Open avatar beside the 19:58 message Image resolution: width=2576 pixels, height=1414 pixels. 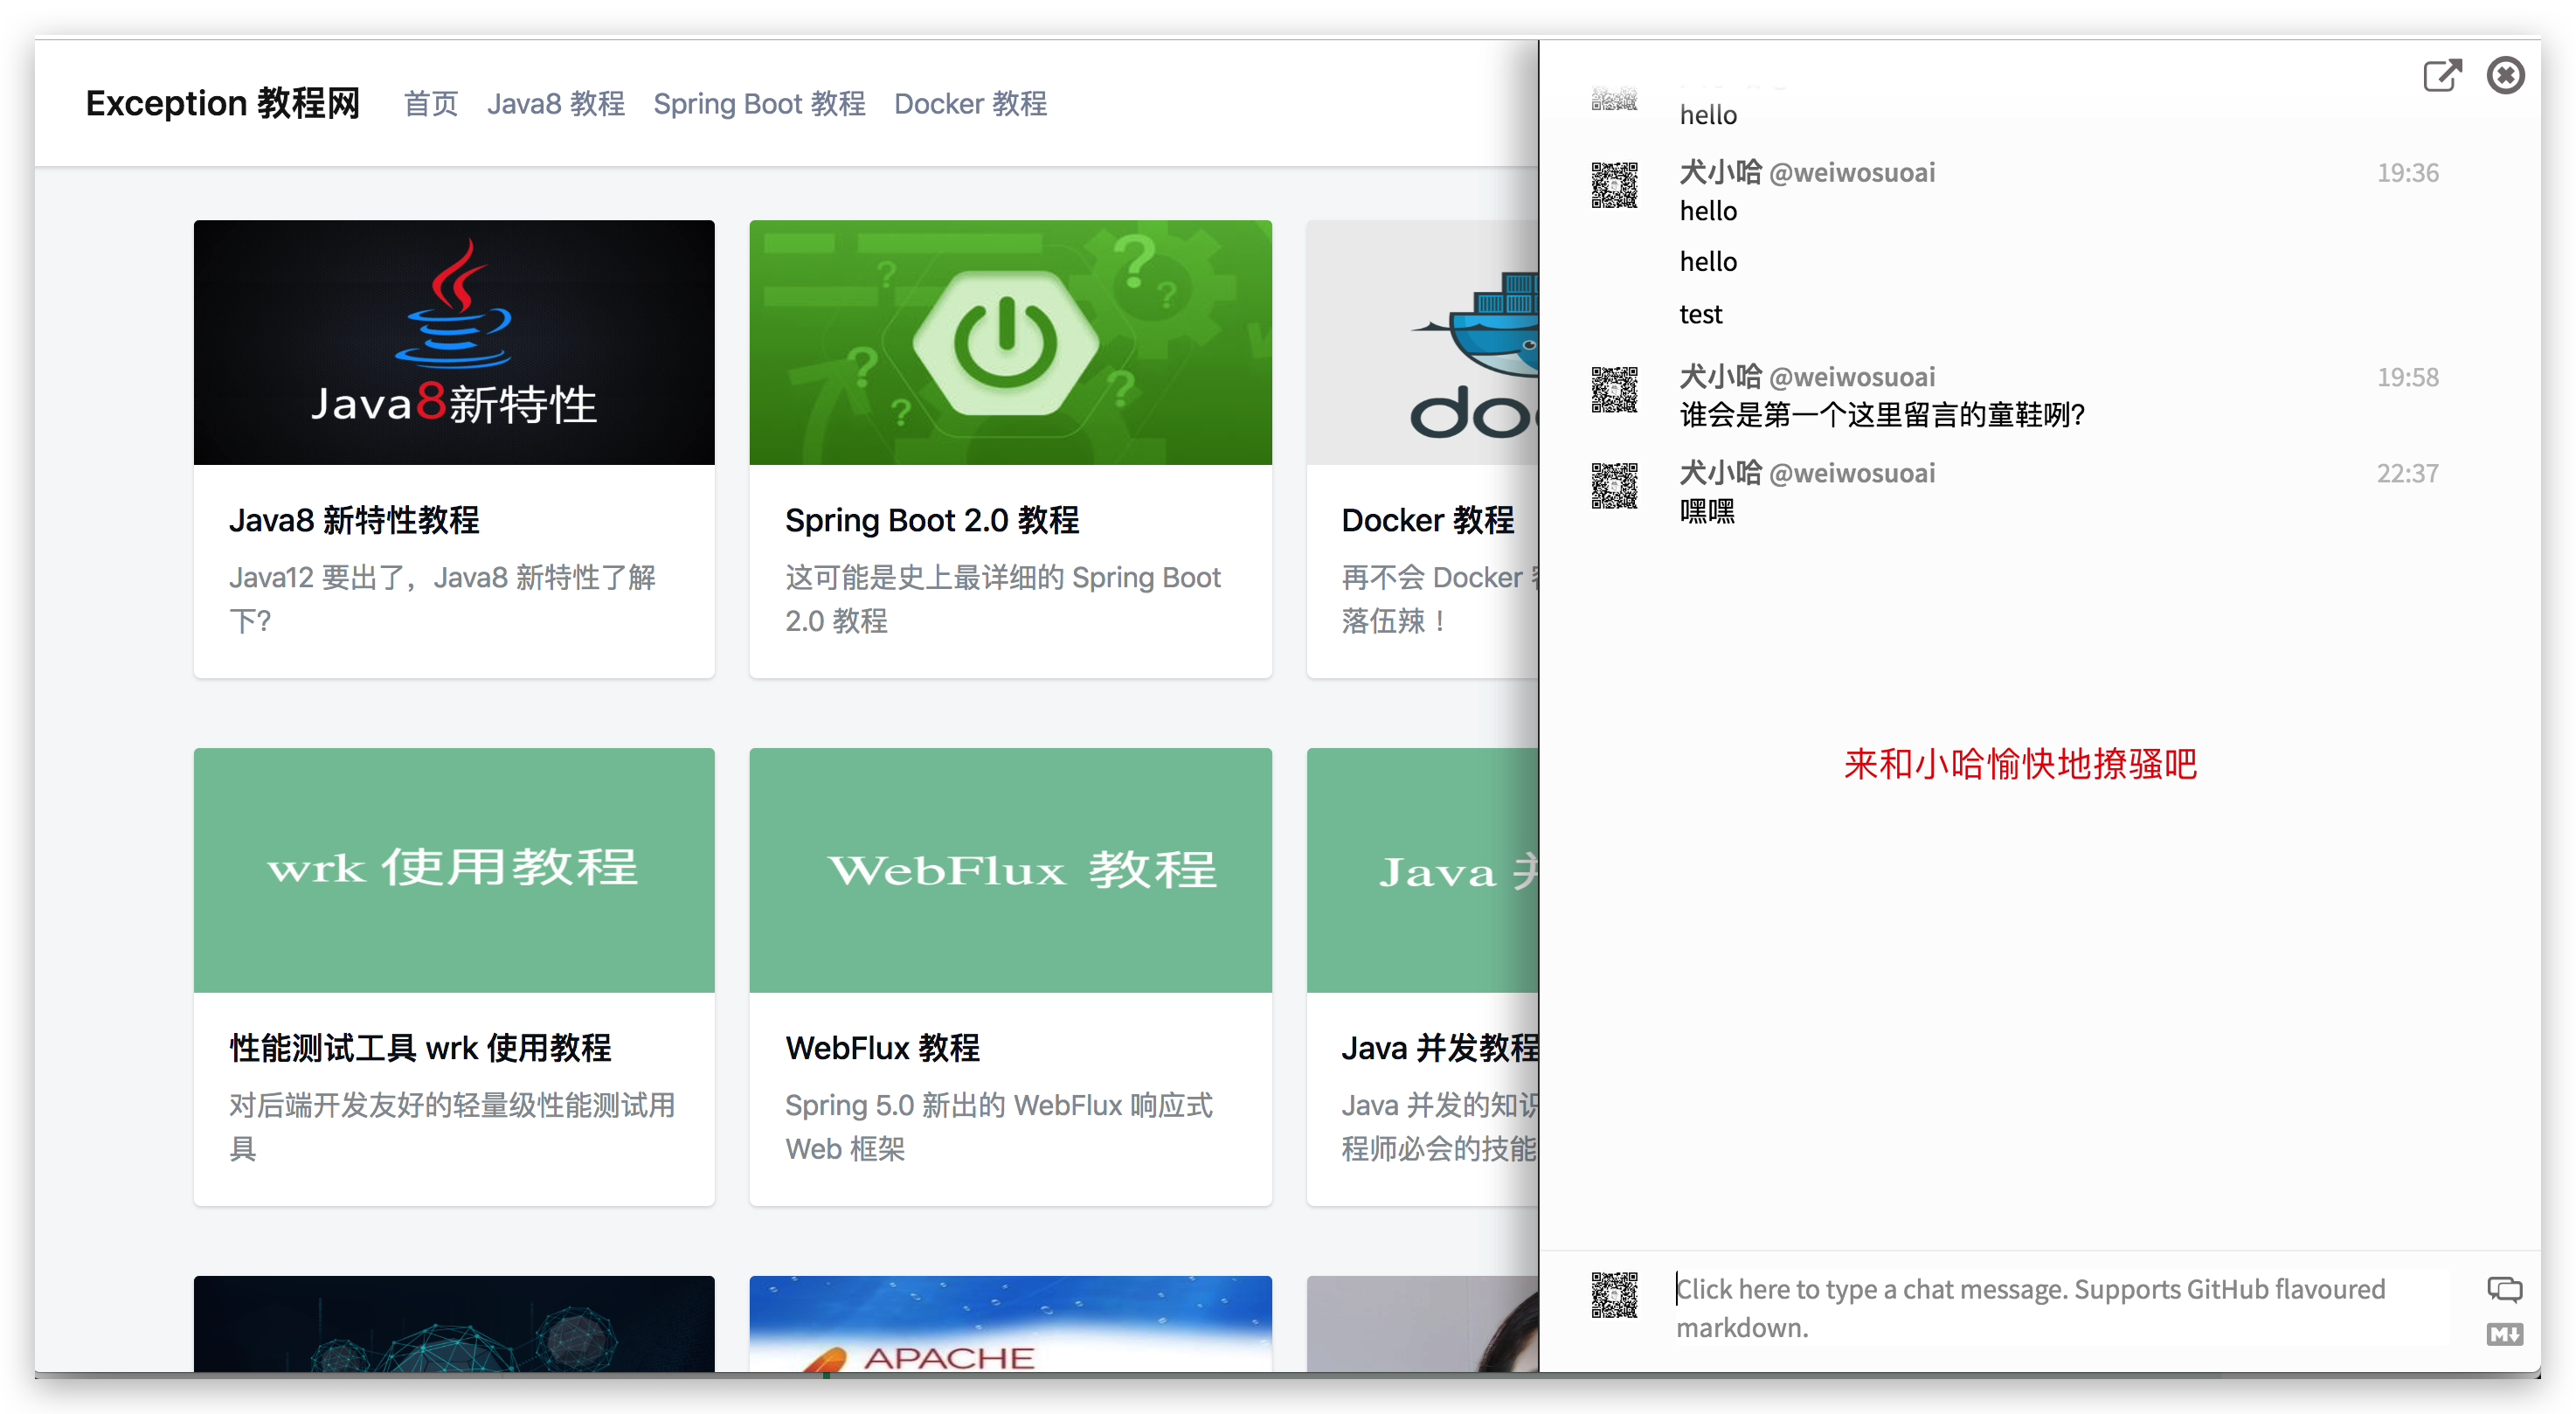point(1614,390)
